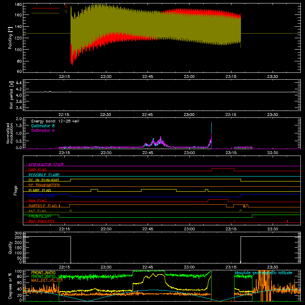Click the '180' tick on Pointing axis
Viewport: 305px width, 305px height.
(18, 5)
